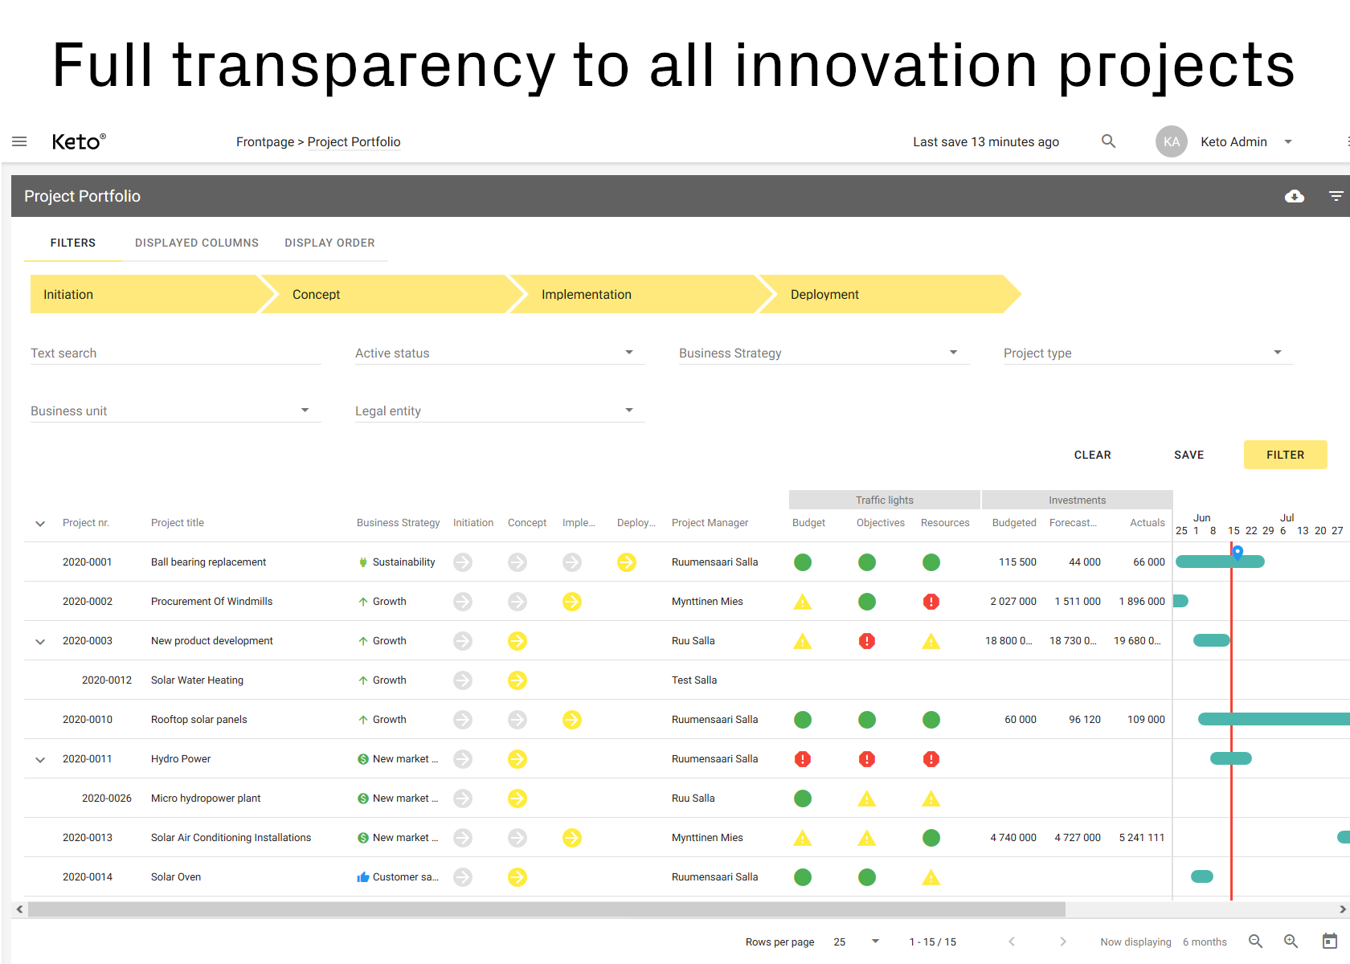This screenshot has height=964, width=1350.
Task: Click Ball bearing replacement Gantt bar
Action: coord(1220,562)
